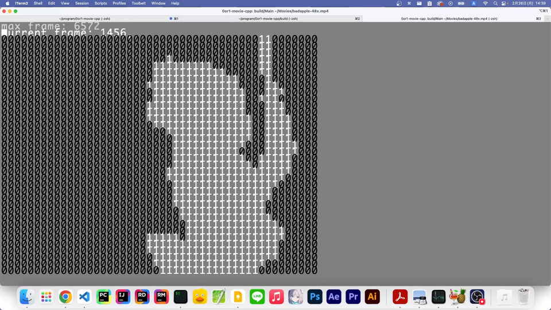Viewport: 551px width, 310px height.
Task: Click the terminal cursor on current frame line
Action: [x=4, y=33]
